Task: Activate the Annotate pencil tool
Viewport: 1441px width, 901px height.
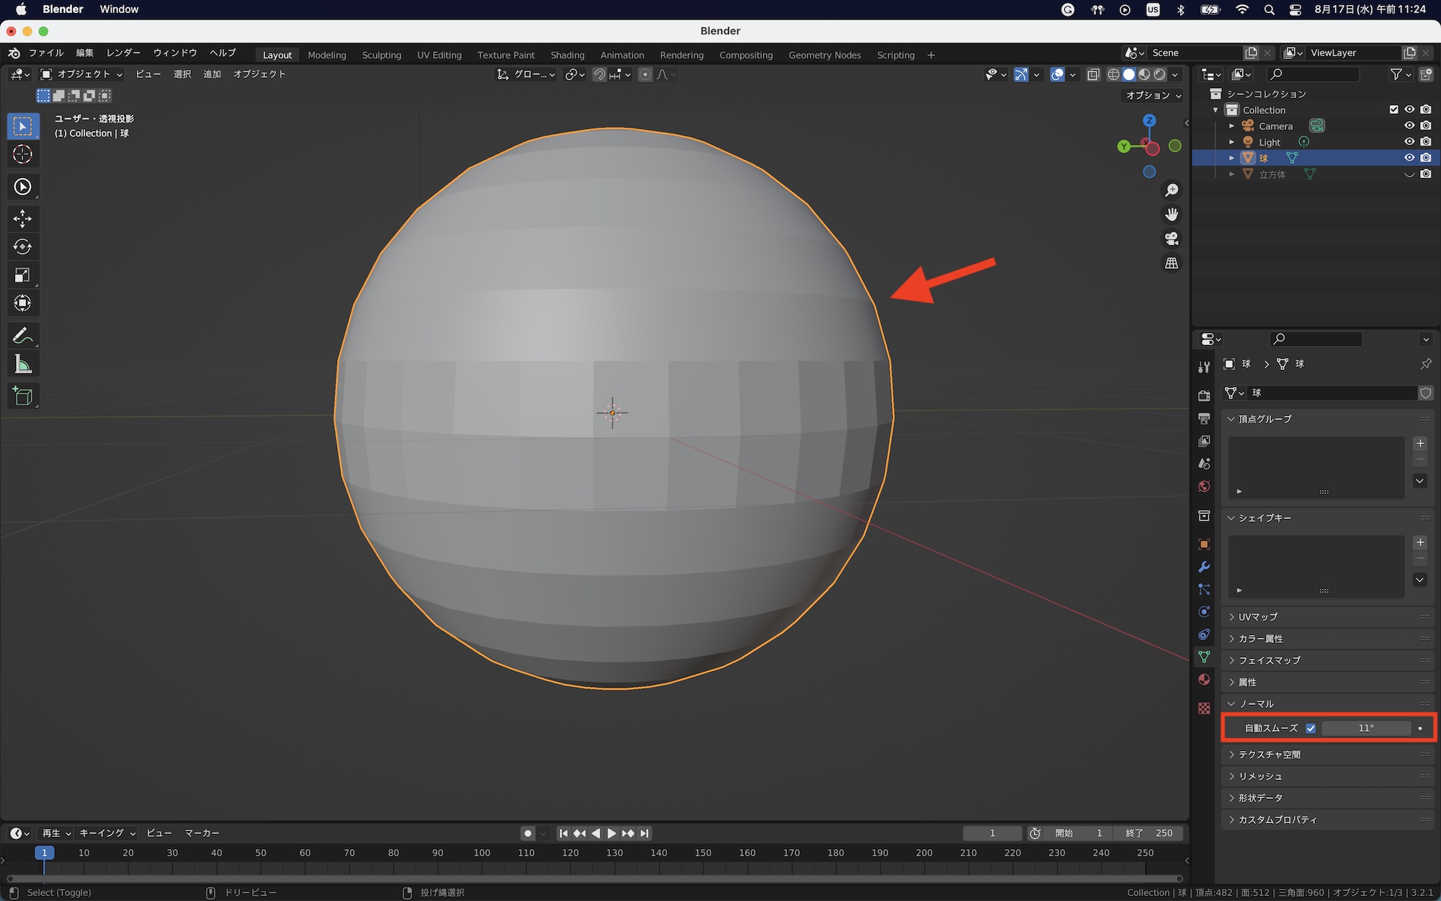Action: pos(22,336)
